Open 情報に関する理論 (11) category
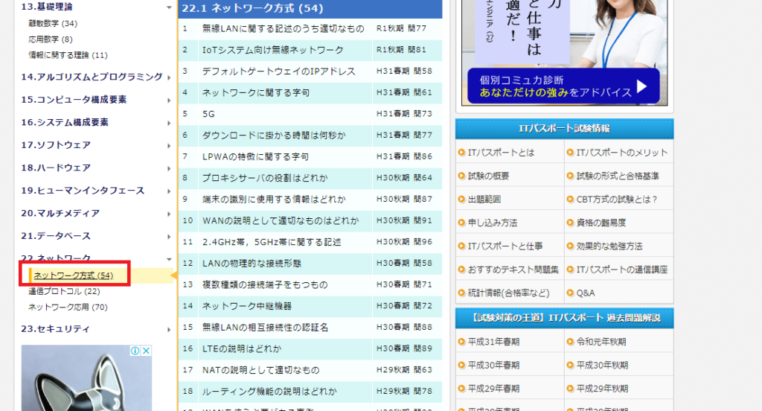This screenshot has height=411, width=762. pyautogui.click(x=68, y=55)
